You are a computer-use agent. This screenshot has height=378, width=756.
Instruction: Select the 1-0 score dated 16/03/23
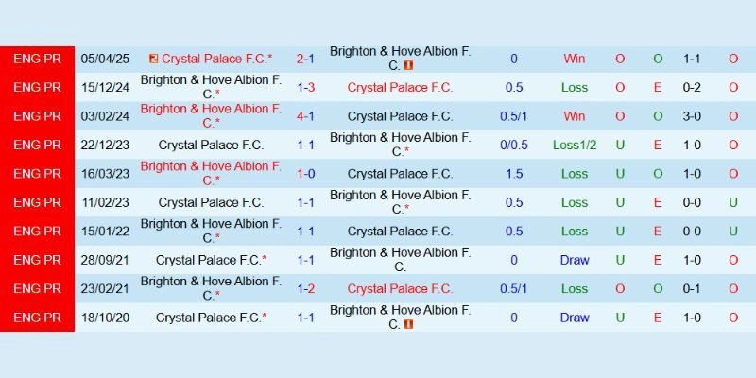[306, 174]
